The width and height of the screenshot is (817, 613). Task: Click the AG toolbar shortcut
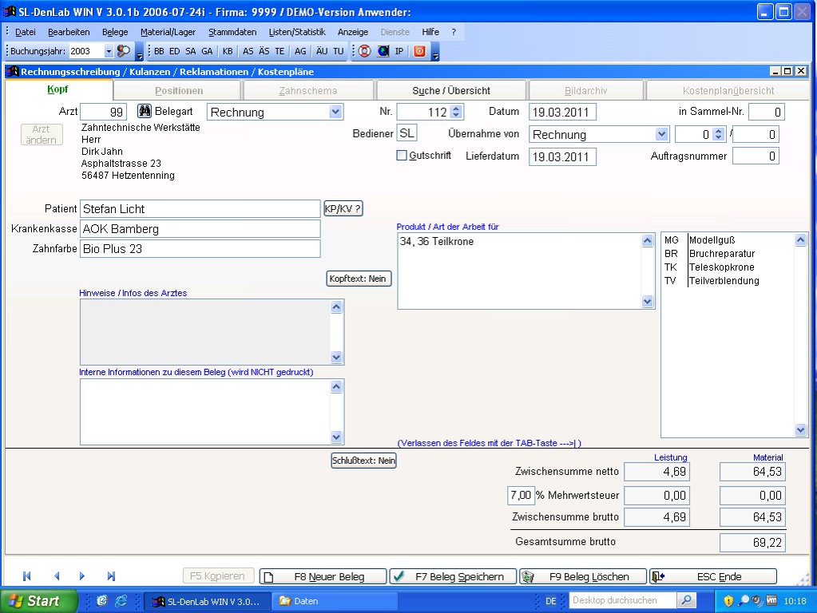(300, 51)
